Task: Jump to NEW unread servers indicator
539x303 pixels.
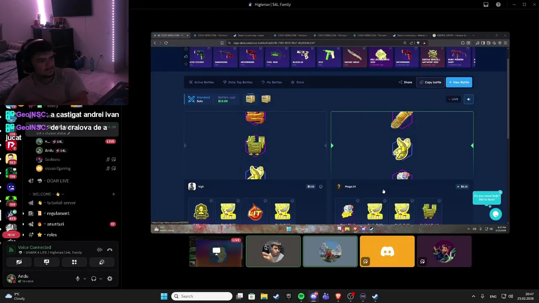Action: [x=11, y=235]
